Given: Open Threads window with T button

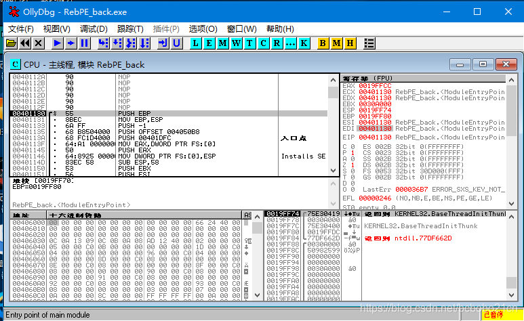Looking at the screenshot, I should tap(249, 43).
